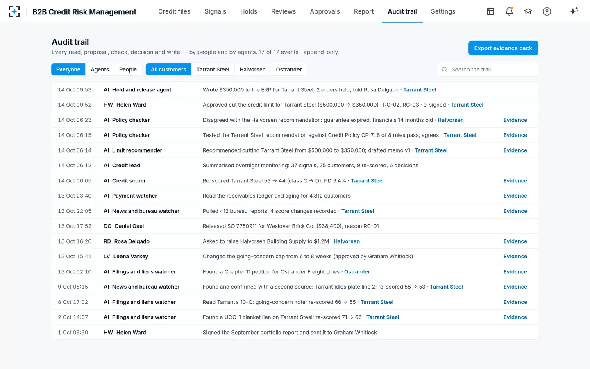Click the Hold and release agent name
This screenshot has width=590, height=369.
pyautogui.click(x=142, y=90)
